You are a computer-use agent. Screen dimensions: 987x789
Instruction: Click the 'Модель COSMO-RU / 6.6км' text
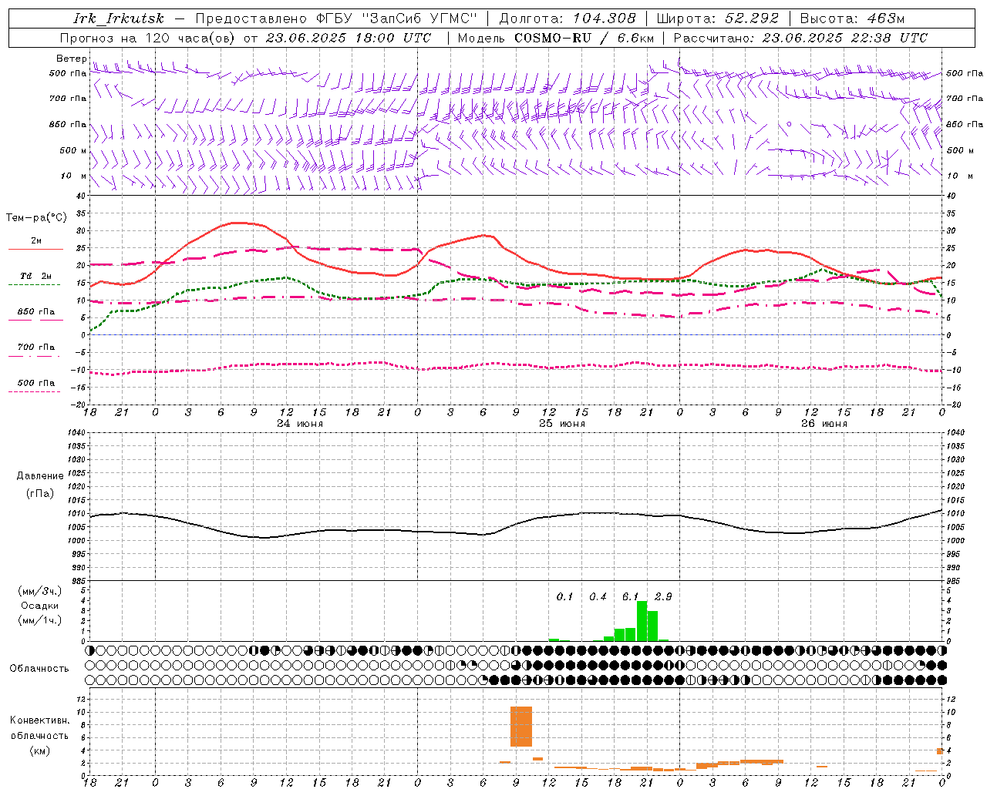[x=556, y=38]
